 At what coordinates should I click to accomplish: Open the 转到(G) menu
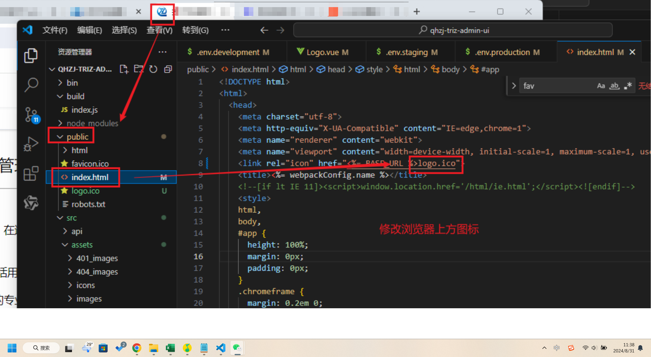click(x=195, y=30)
